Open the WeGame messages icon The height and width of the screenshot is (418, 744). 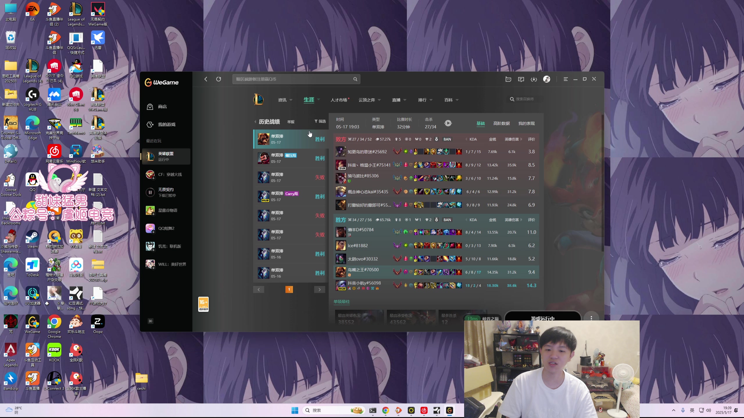pyautogui.click(x=521, y=79)
